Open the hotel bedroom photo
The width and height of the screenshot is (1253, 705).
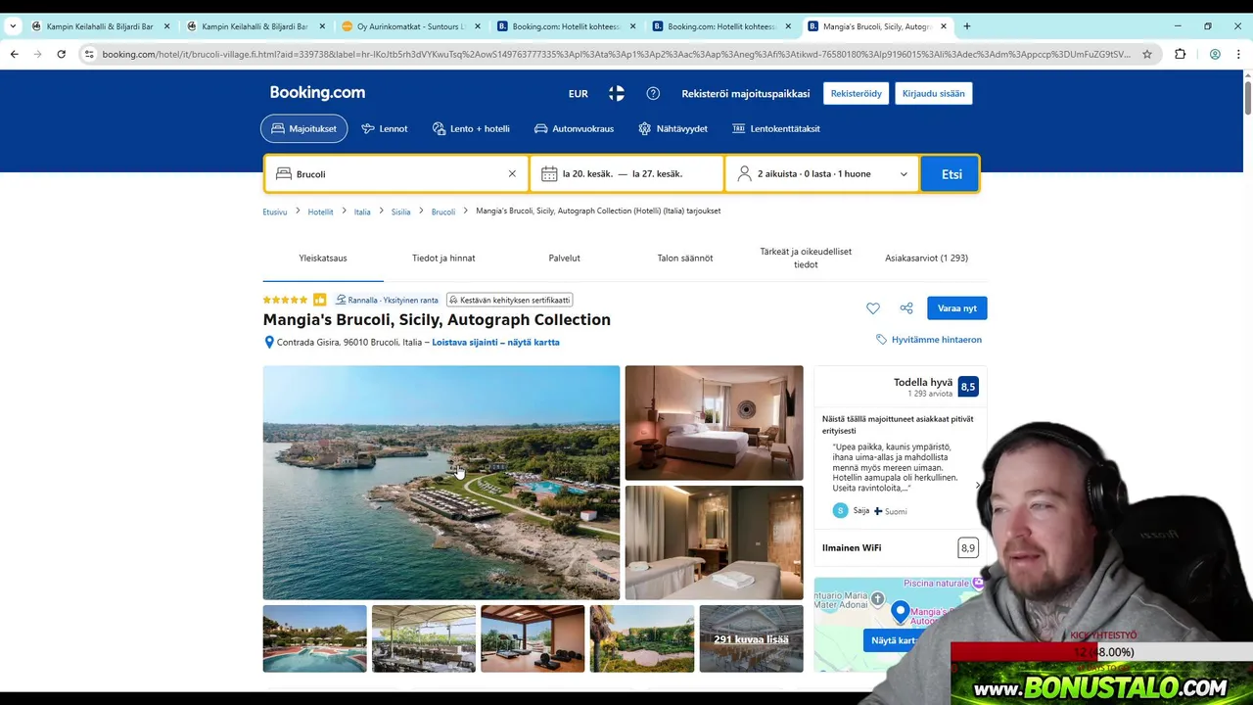[x=715, y=423]
